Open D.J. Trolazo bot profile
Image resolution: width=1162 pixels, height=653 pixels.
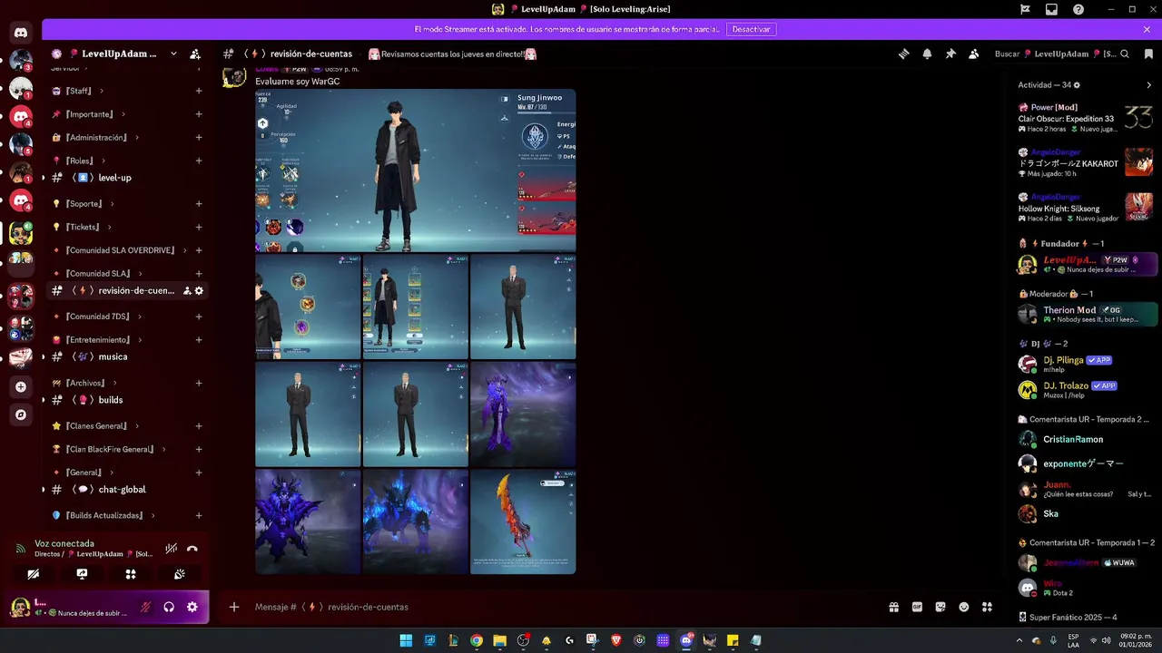(x=1087, y=390)
